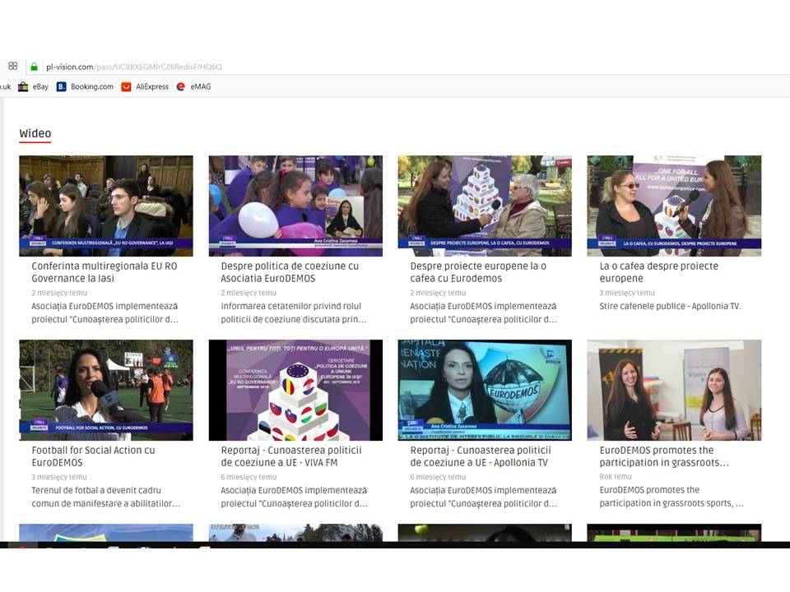Open title 'La o cafea despre proiecte europene'
This screenshot has height=592, width=790.
click(659, 272)
